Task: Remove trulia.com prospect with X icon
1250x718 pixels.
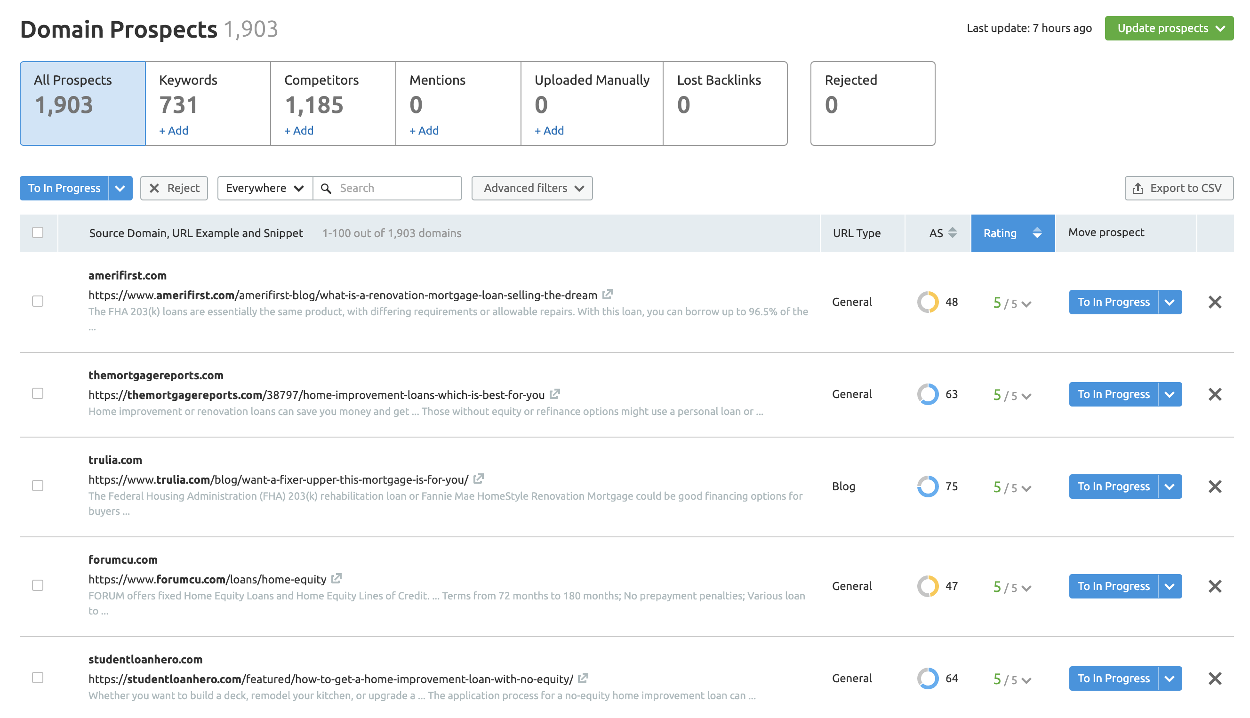Action: pyautogui.click(x=1215, y=486)
